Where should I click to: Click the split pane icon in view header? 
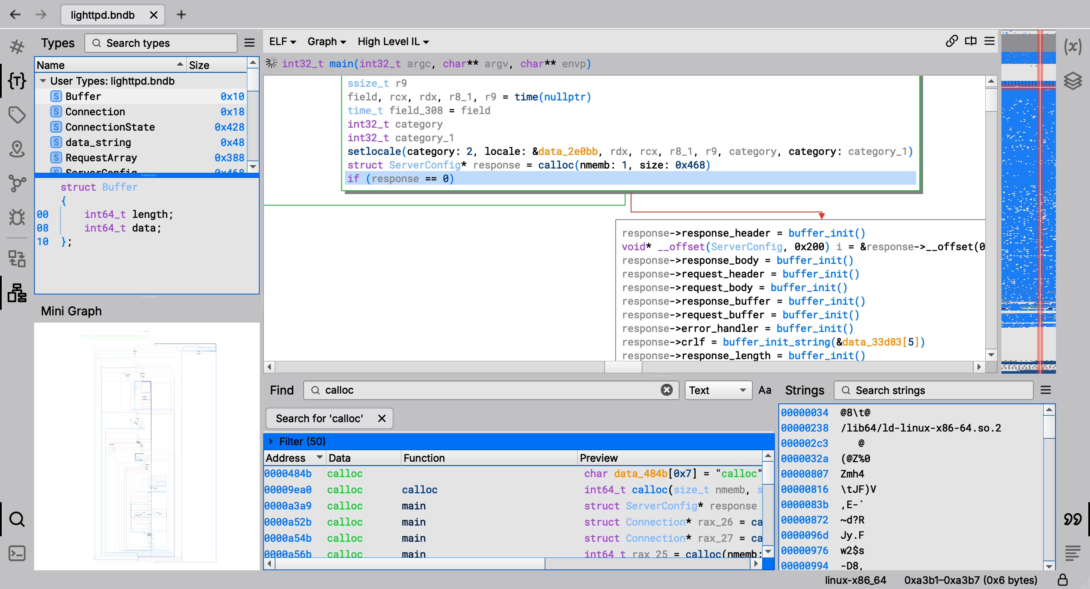(971, 41)
